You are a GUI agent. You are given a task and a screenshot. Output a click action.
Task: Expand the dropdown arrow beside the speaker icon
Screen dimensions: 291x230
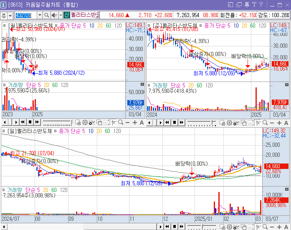(61, 15)
